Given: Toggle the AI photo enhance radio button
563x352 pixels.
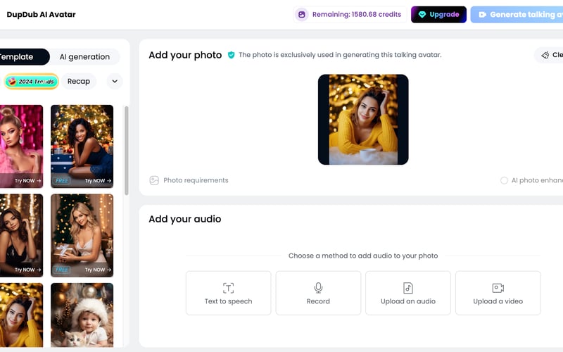Looking at the screenshot, I should coord(504,180).
